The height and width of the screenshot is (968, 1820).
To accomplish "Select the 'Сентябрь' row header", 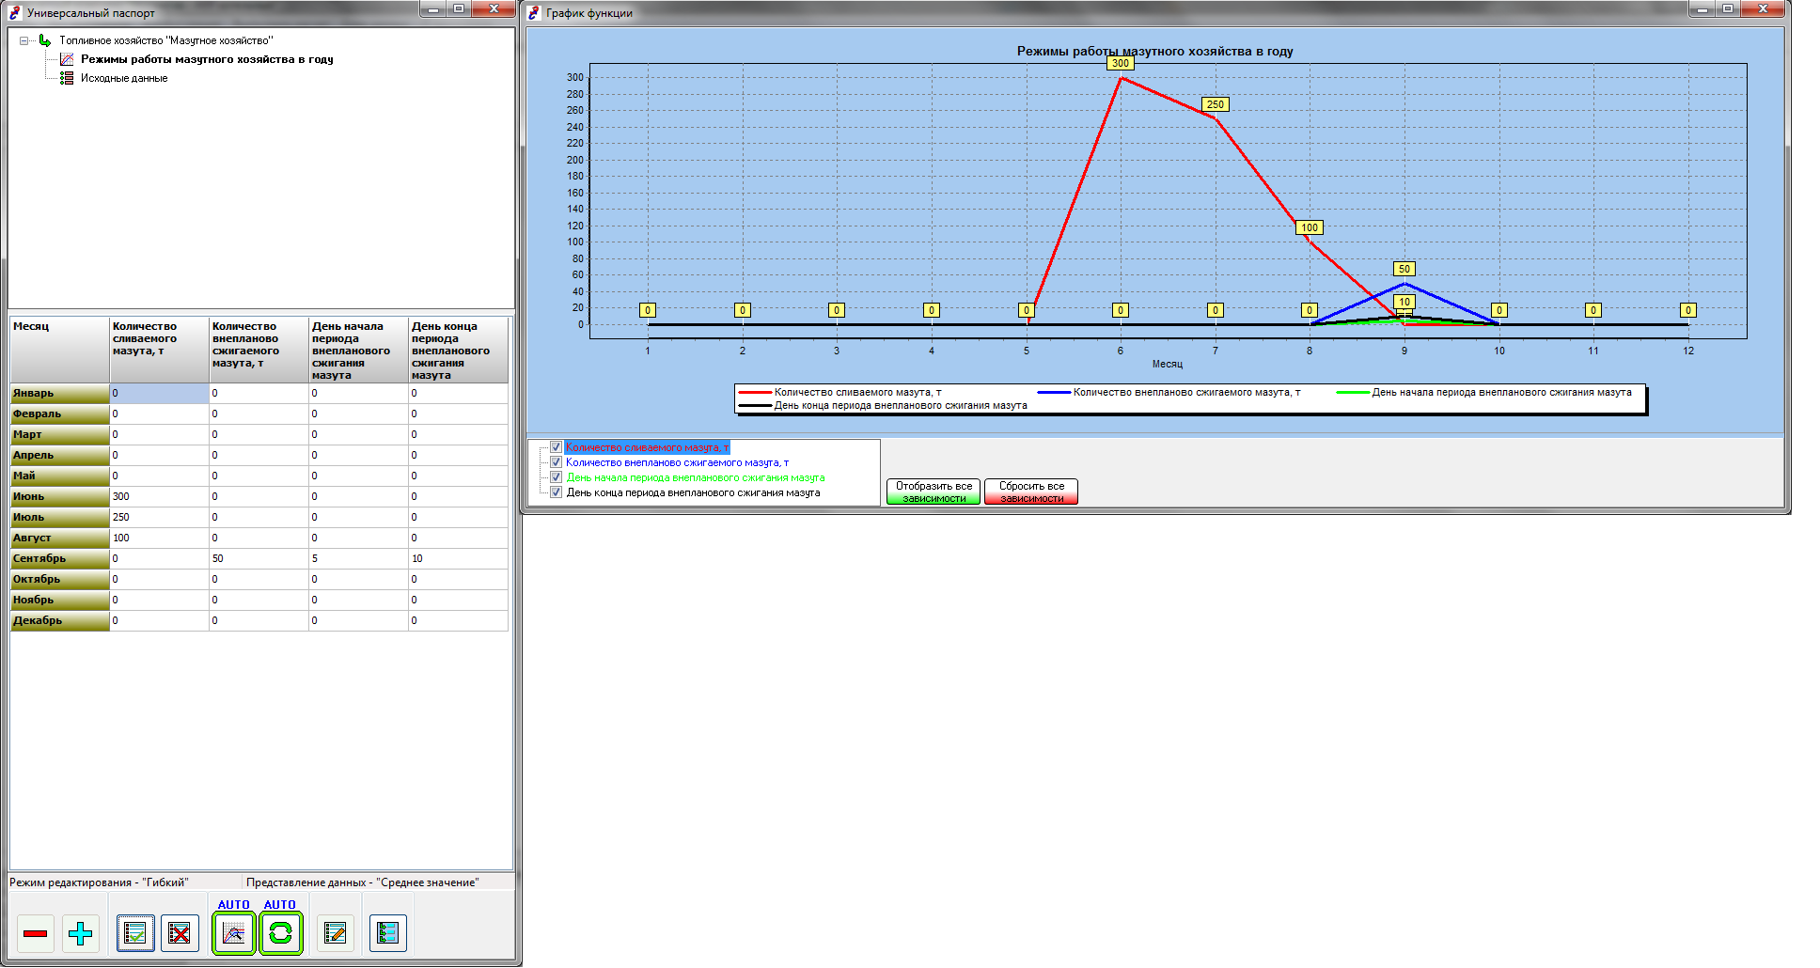I will (59, 558).
